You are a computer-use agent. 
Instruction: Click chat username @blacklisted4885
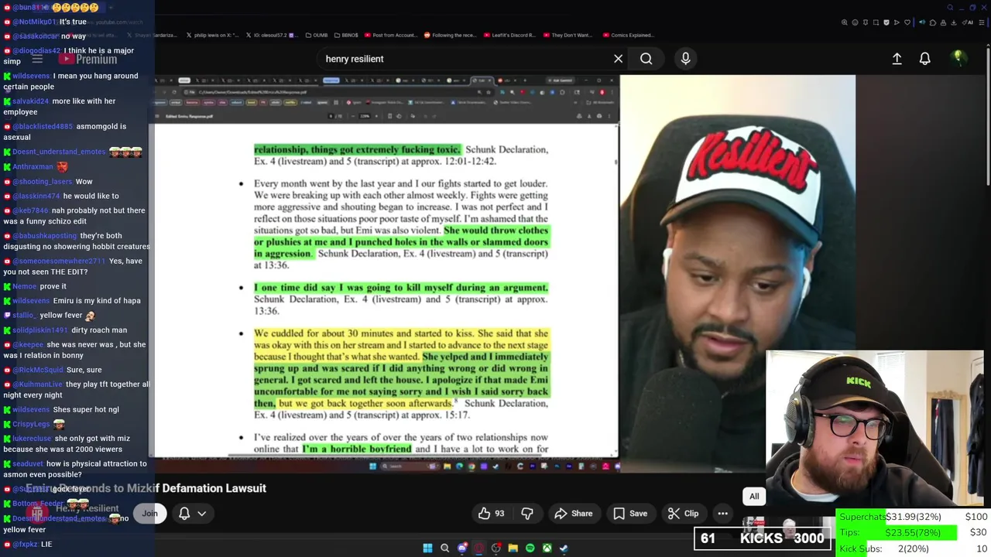click(x=43, y=127)
